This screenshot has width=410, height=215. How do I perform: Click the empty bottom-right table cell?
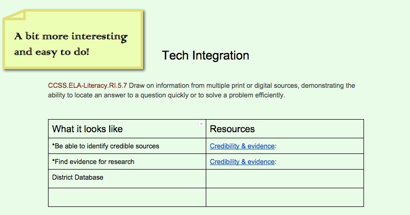click(285, 197)
